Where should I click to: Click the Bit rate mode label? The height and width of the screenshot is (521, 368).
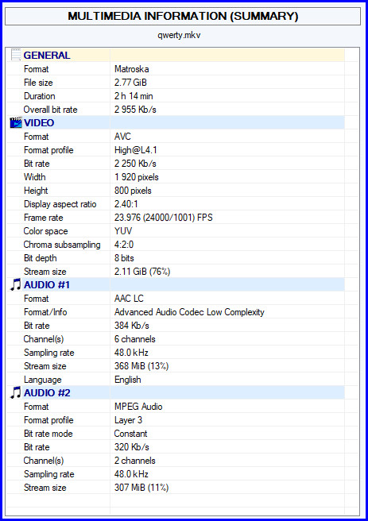48,434
